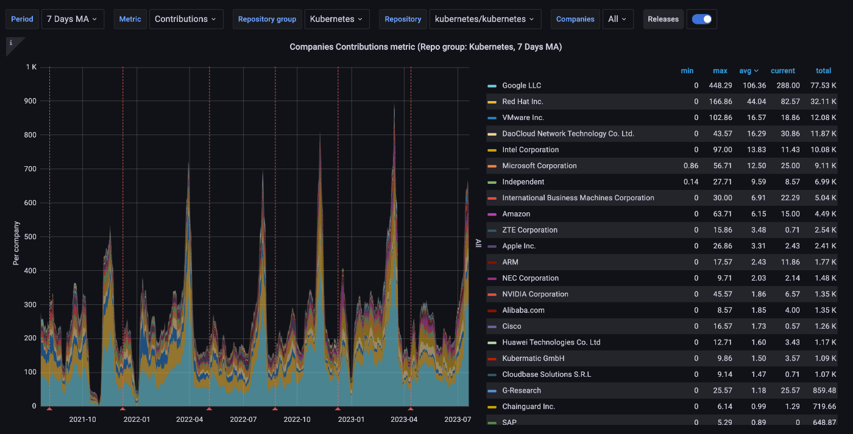Click the Metric label
This screenshot has width=853, height=434.
point(130,19)
